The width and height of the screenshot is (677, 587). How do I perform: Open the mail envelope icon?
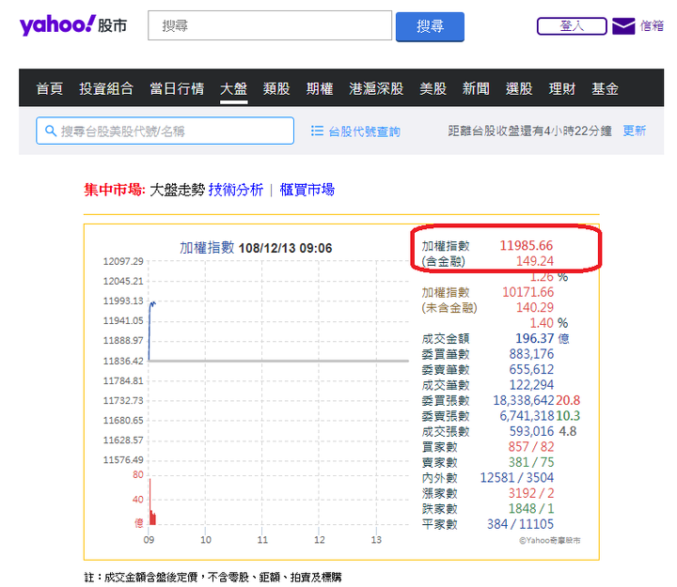point(623,26)
